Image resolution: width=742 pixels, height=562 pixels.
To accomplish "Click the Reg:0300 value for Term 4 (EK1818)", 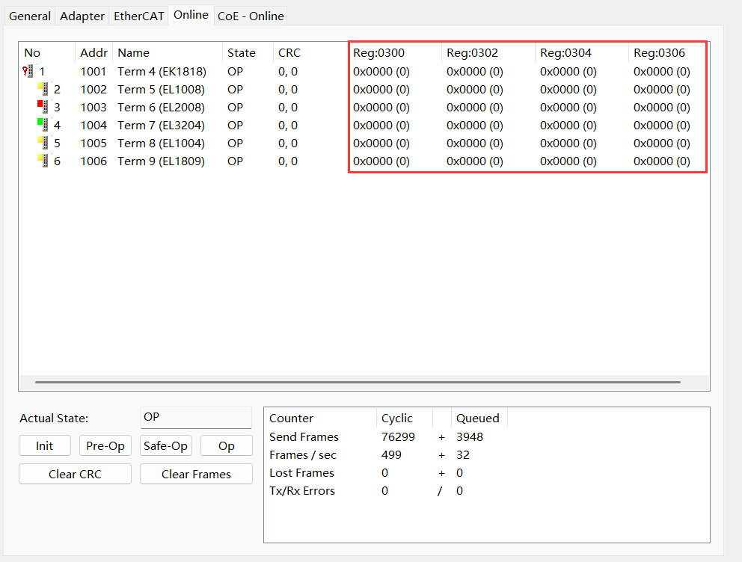I will pyautogui.click(x=381, y=72).
